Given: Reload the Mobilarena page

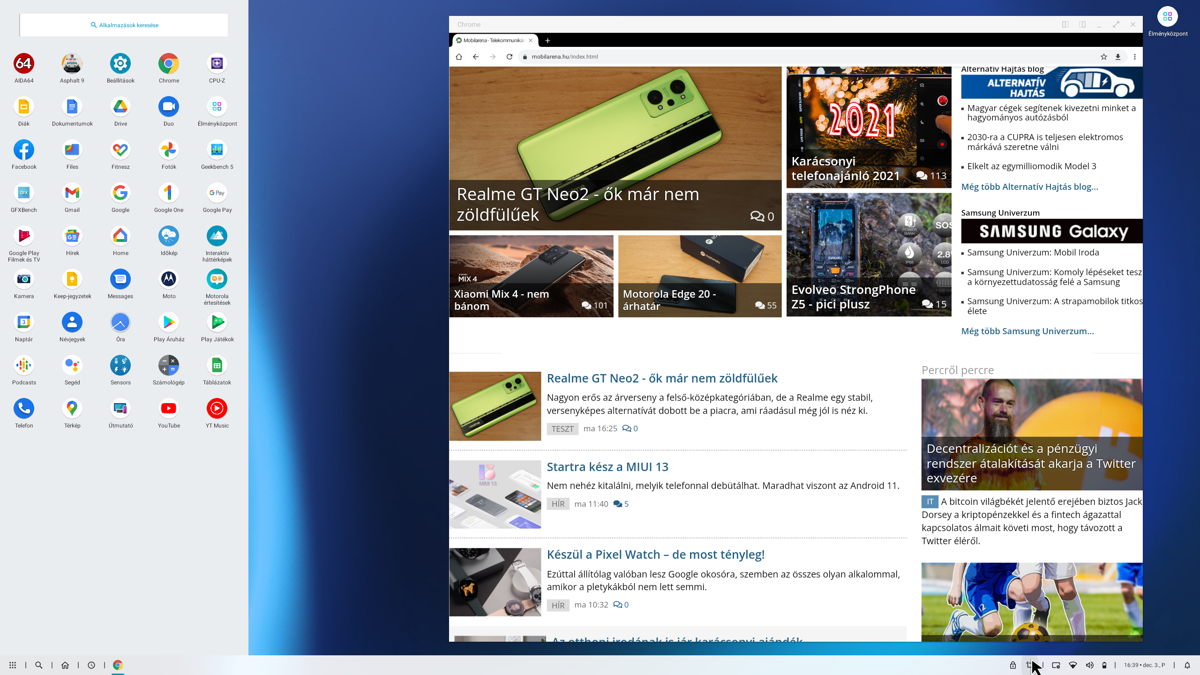Looking at the screenshot, I should tap(510, 57).
